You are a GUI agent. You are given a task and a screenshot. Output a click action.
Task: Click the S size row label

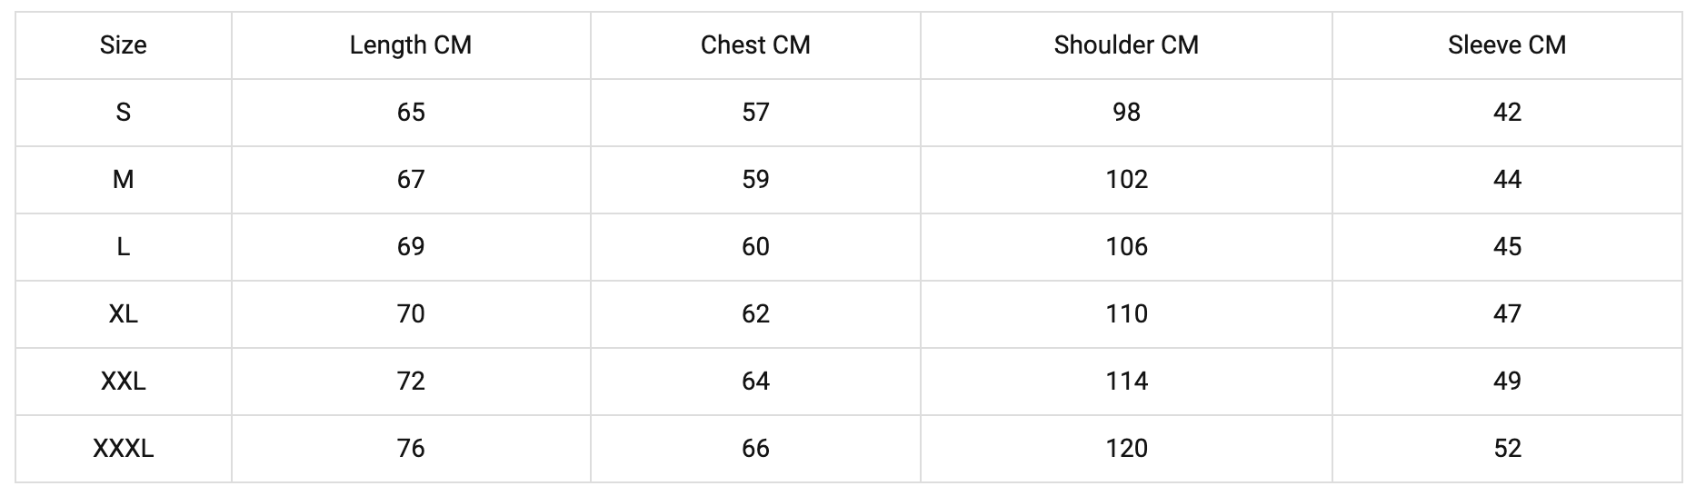click(x=123, y=113)
